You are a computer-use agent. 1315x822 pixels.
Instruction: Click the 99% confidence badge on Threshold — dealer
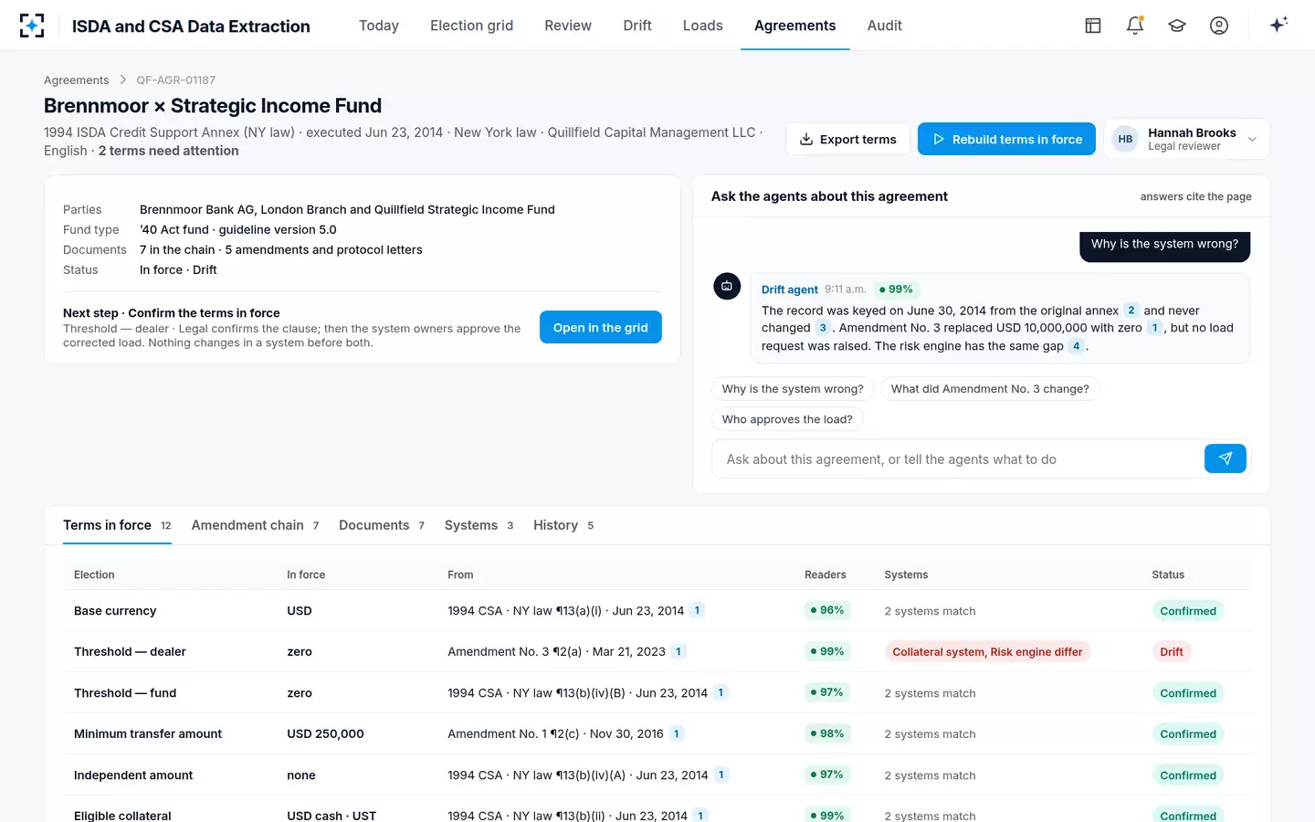[x=826, y=651]
